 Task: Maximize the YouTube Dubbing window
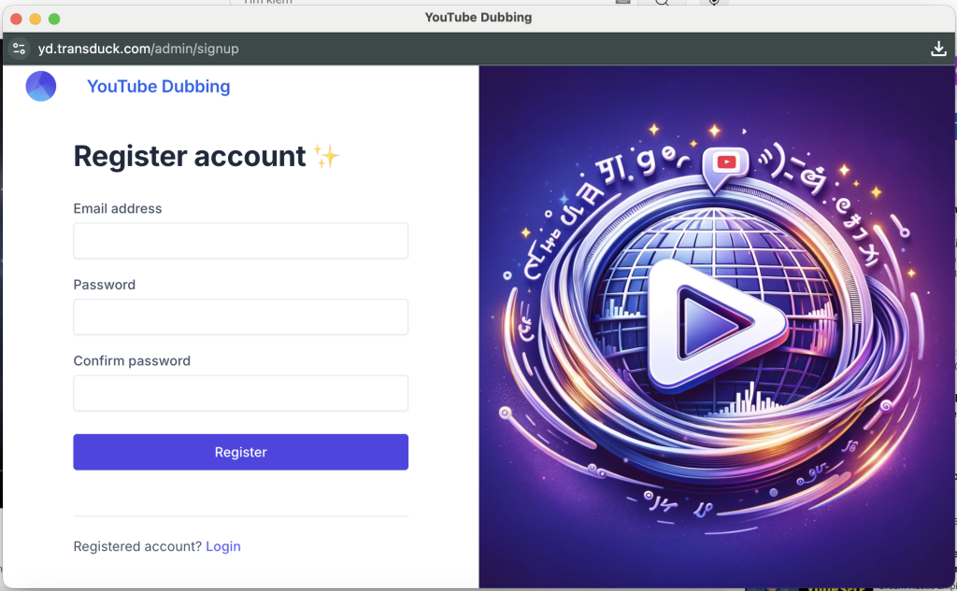(x=54, y=19)
